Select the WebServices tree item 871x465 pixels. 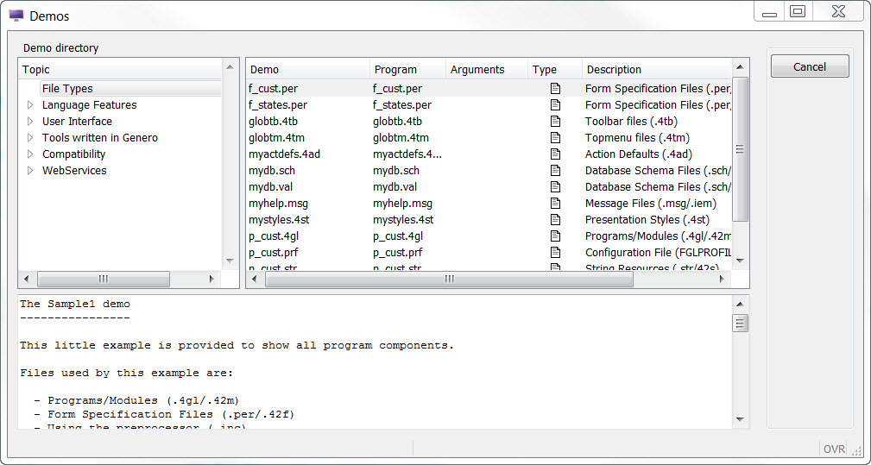tap(74, 170)
